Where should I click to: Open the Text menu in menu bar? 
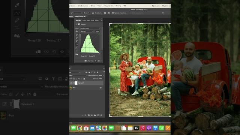coord(99,6)
